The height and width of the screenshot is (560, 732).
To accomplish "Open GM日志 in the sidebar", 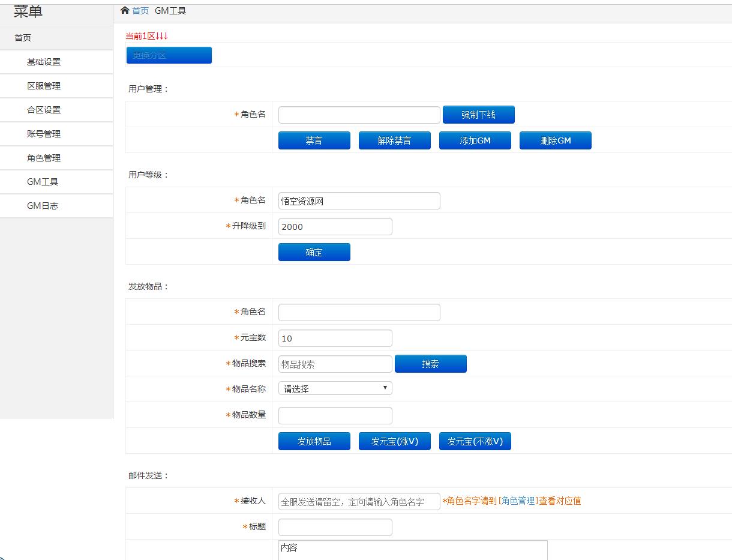I will (x=43, y=206).
